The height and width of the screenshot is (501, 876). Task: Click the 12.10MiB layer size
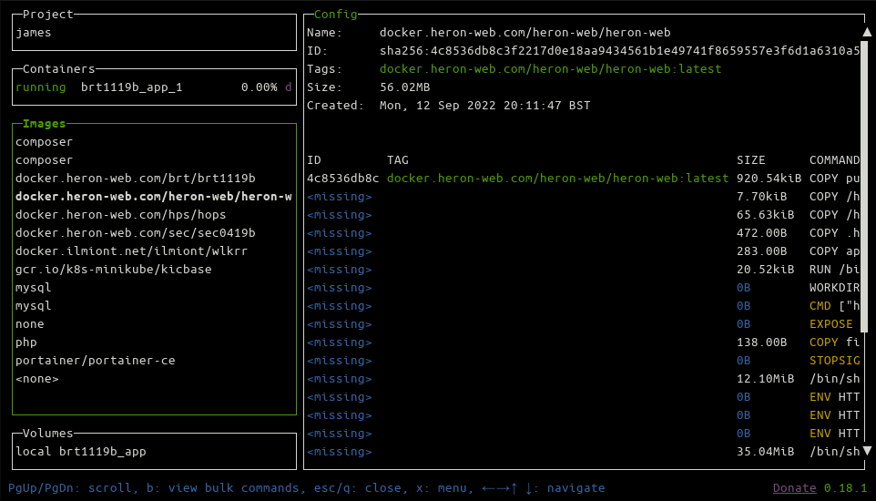tap(766, 379)
